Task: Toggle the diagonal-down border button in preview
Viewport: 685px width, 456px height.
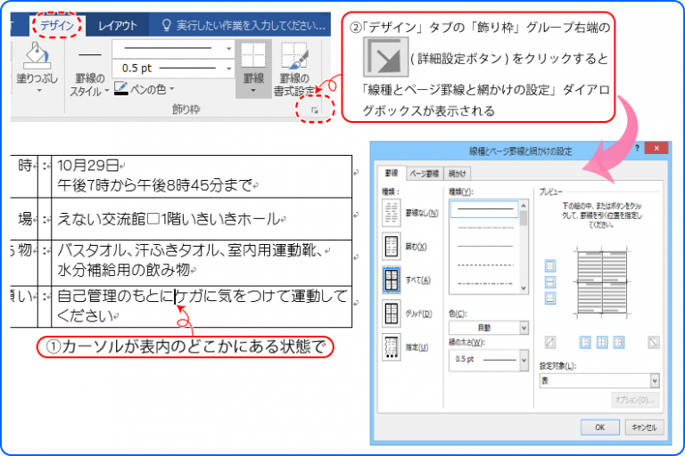Action: pos(653,343)
